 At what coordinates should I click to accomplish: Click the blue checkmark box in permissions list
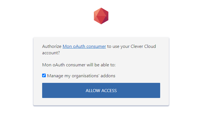tap(44, 75)
